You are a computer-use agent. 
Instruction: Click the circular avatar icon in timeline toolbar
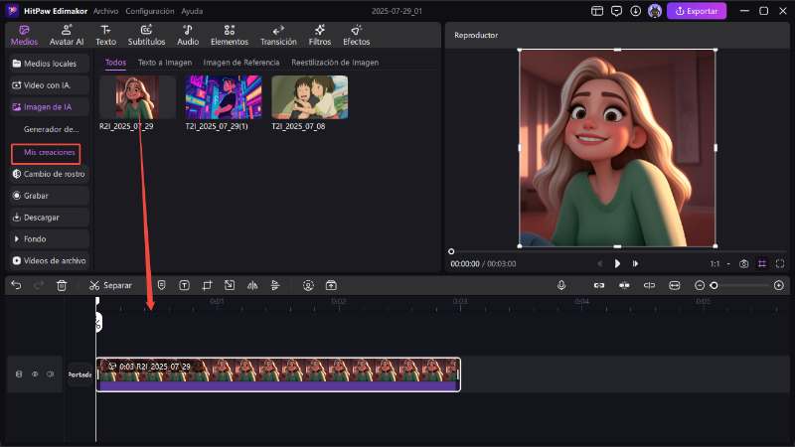pyautogui.click(x=308, y=285)
